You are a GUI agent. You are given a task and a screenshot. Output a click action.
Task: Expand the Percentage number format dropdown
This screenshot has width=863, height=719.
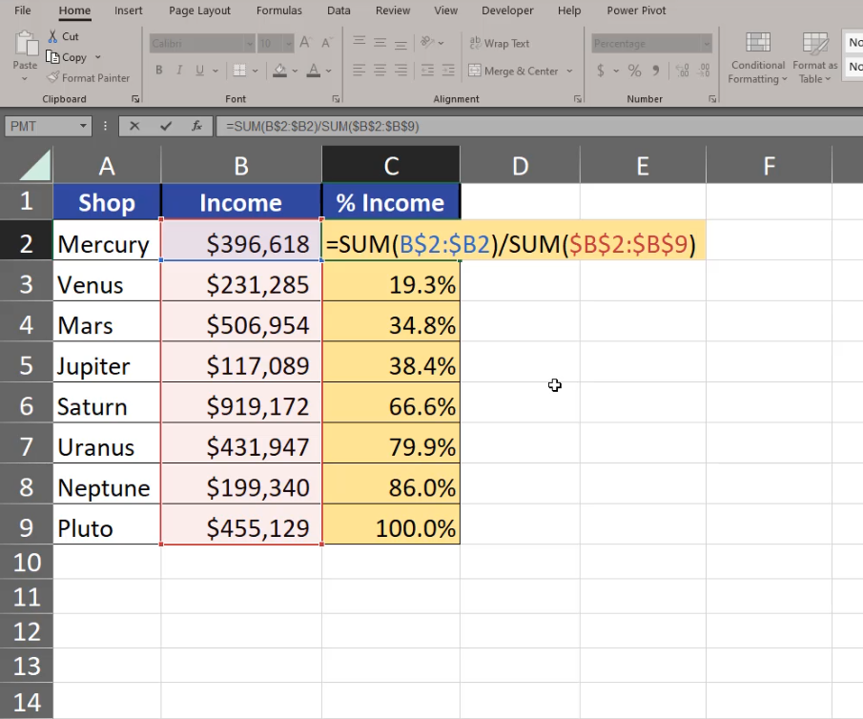pos(706,44)
